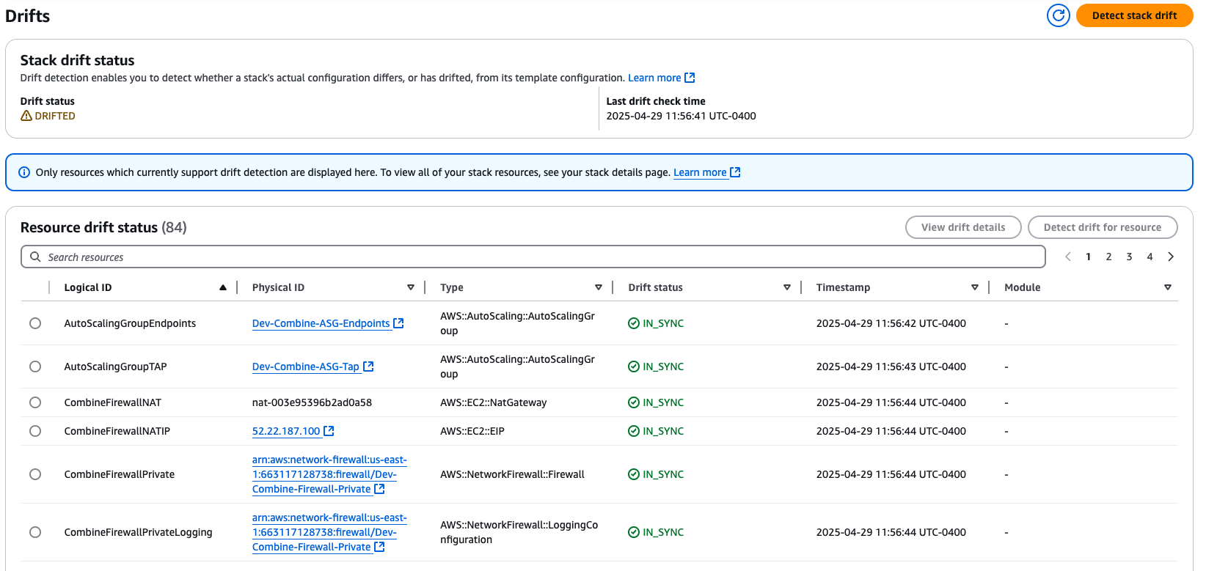1206x571 pixels.
Task: Open CombineFirewallPrivateLogging firewall ARN link
Action: [329, 532]
